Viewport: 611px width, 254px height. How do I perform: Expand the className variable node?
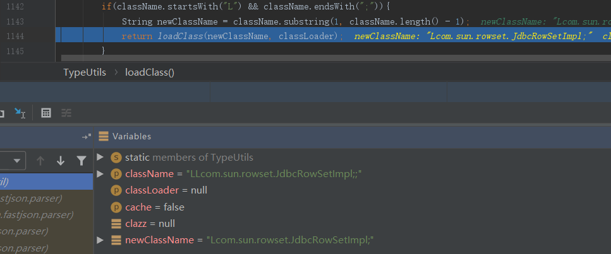100,173
